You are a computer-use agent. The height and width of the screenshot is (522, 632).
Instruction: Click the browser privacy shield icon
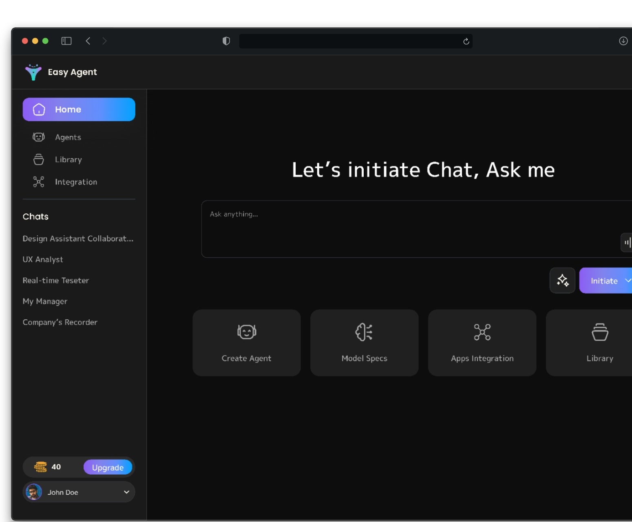[226, 41]
